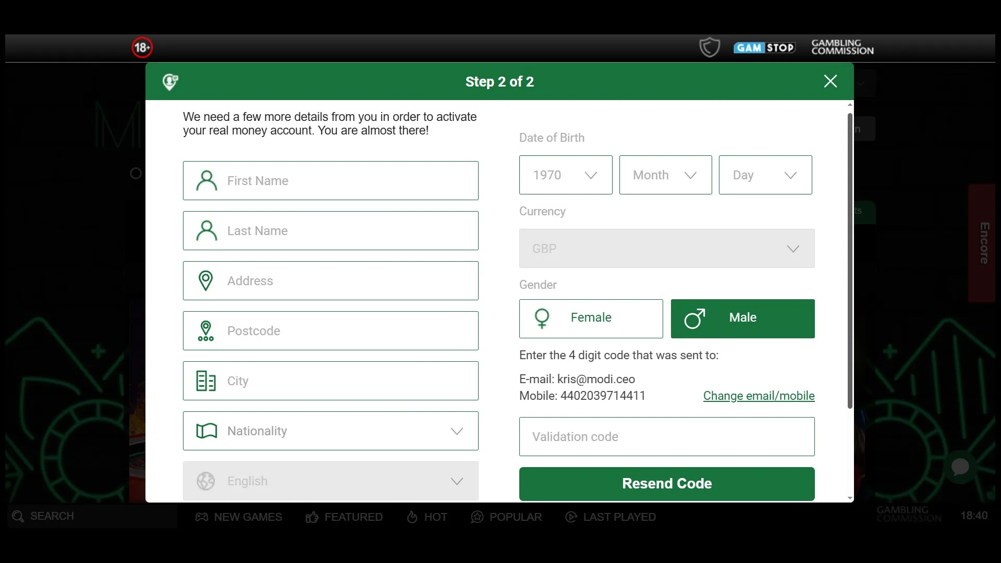Click the search magnifier icon
1001x563 pixels.
click(x=18, y=517)
